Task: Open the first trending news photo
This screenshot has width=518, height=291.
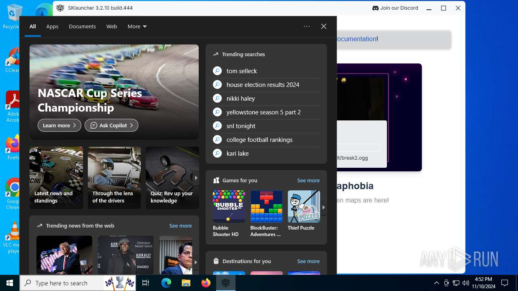Action: pyautogui.click(x=64, y=255)
